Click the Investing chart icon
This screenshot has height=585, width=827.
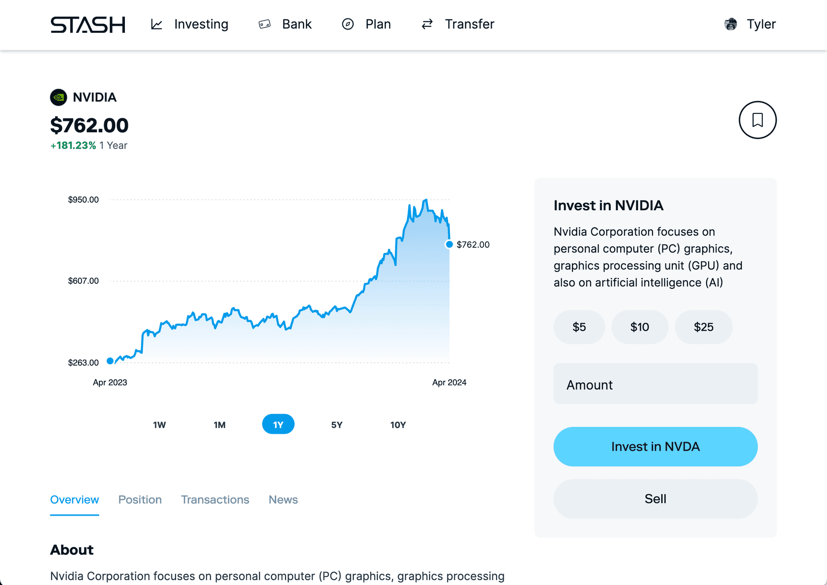(157, 25)
